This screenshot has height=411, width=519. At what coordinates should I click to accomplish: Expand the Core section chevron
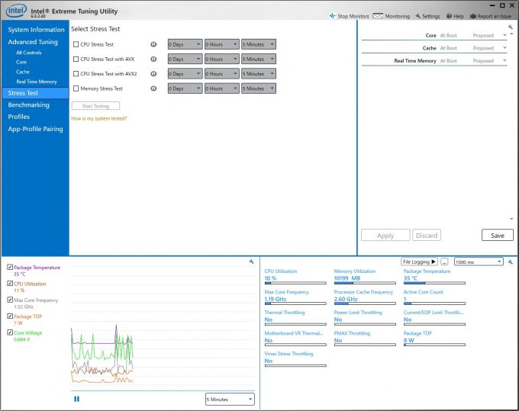(x=504, y=35)
